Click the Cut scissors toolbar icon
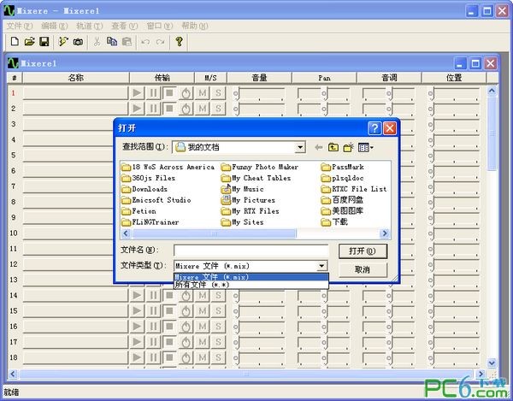Image resolution: width=513 pixels, height=401 pixels. click(97, 42)
